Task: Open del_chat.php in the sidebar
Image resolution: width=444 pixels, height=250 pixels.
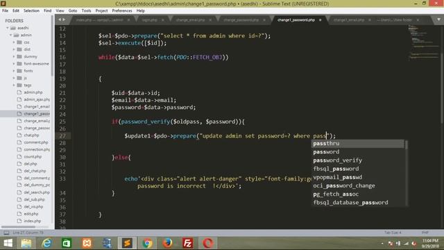Action: pyautogui.click(x=35, y=171)
